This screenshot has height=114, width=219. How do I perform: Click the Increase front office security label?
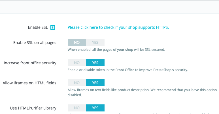coord(30,63)
